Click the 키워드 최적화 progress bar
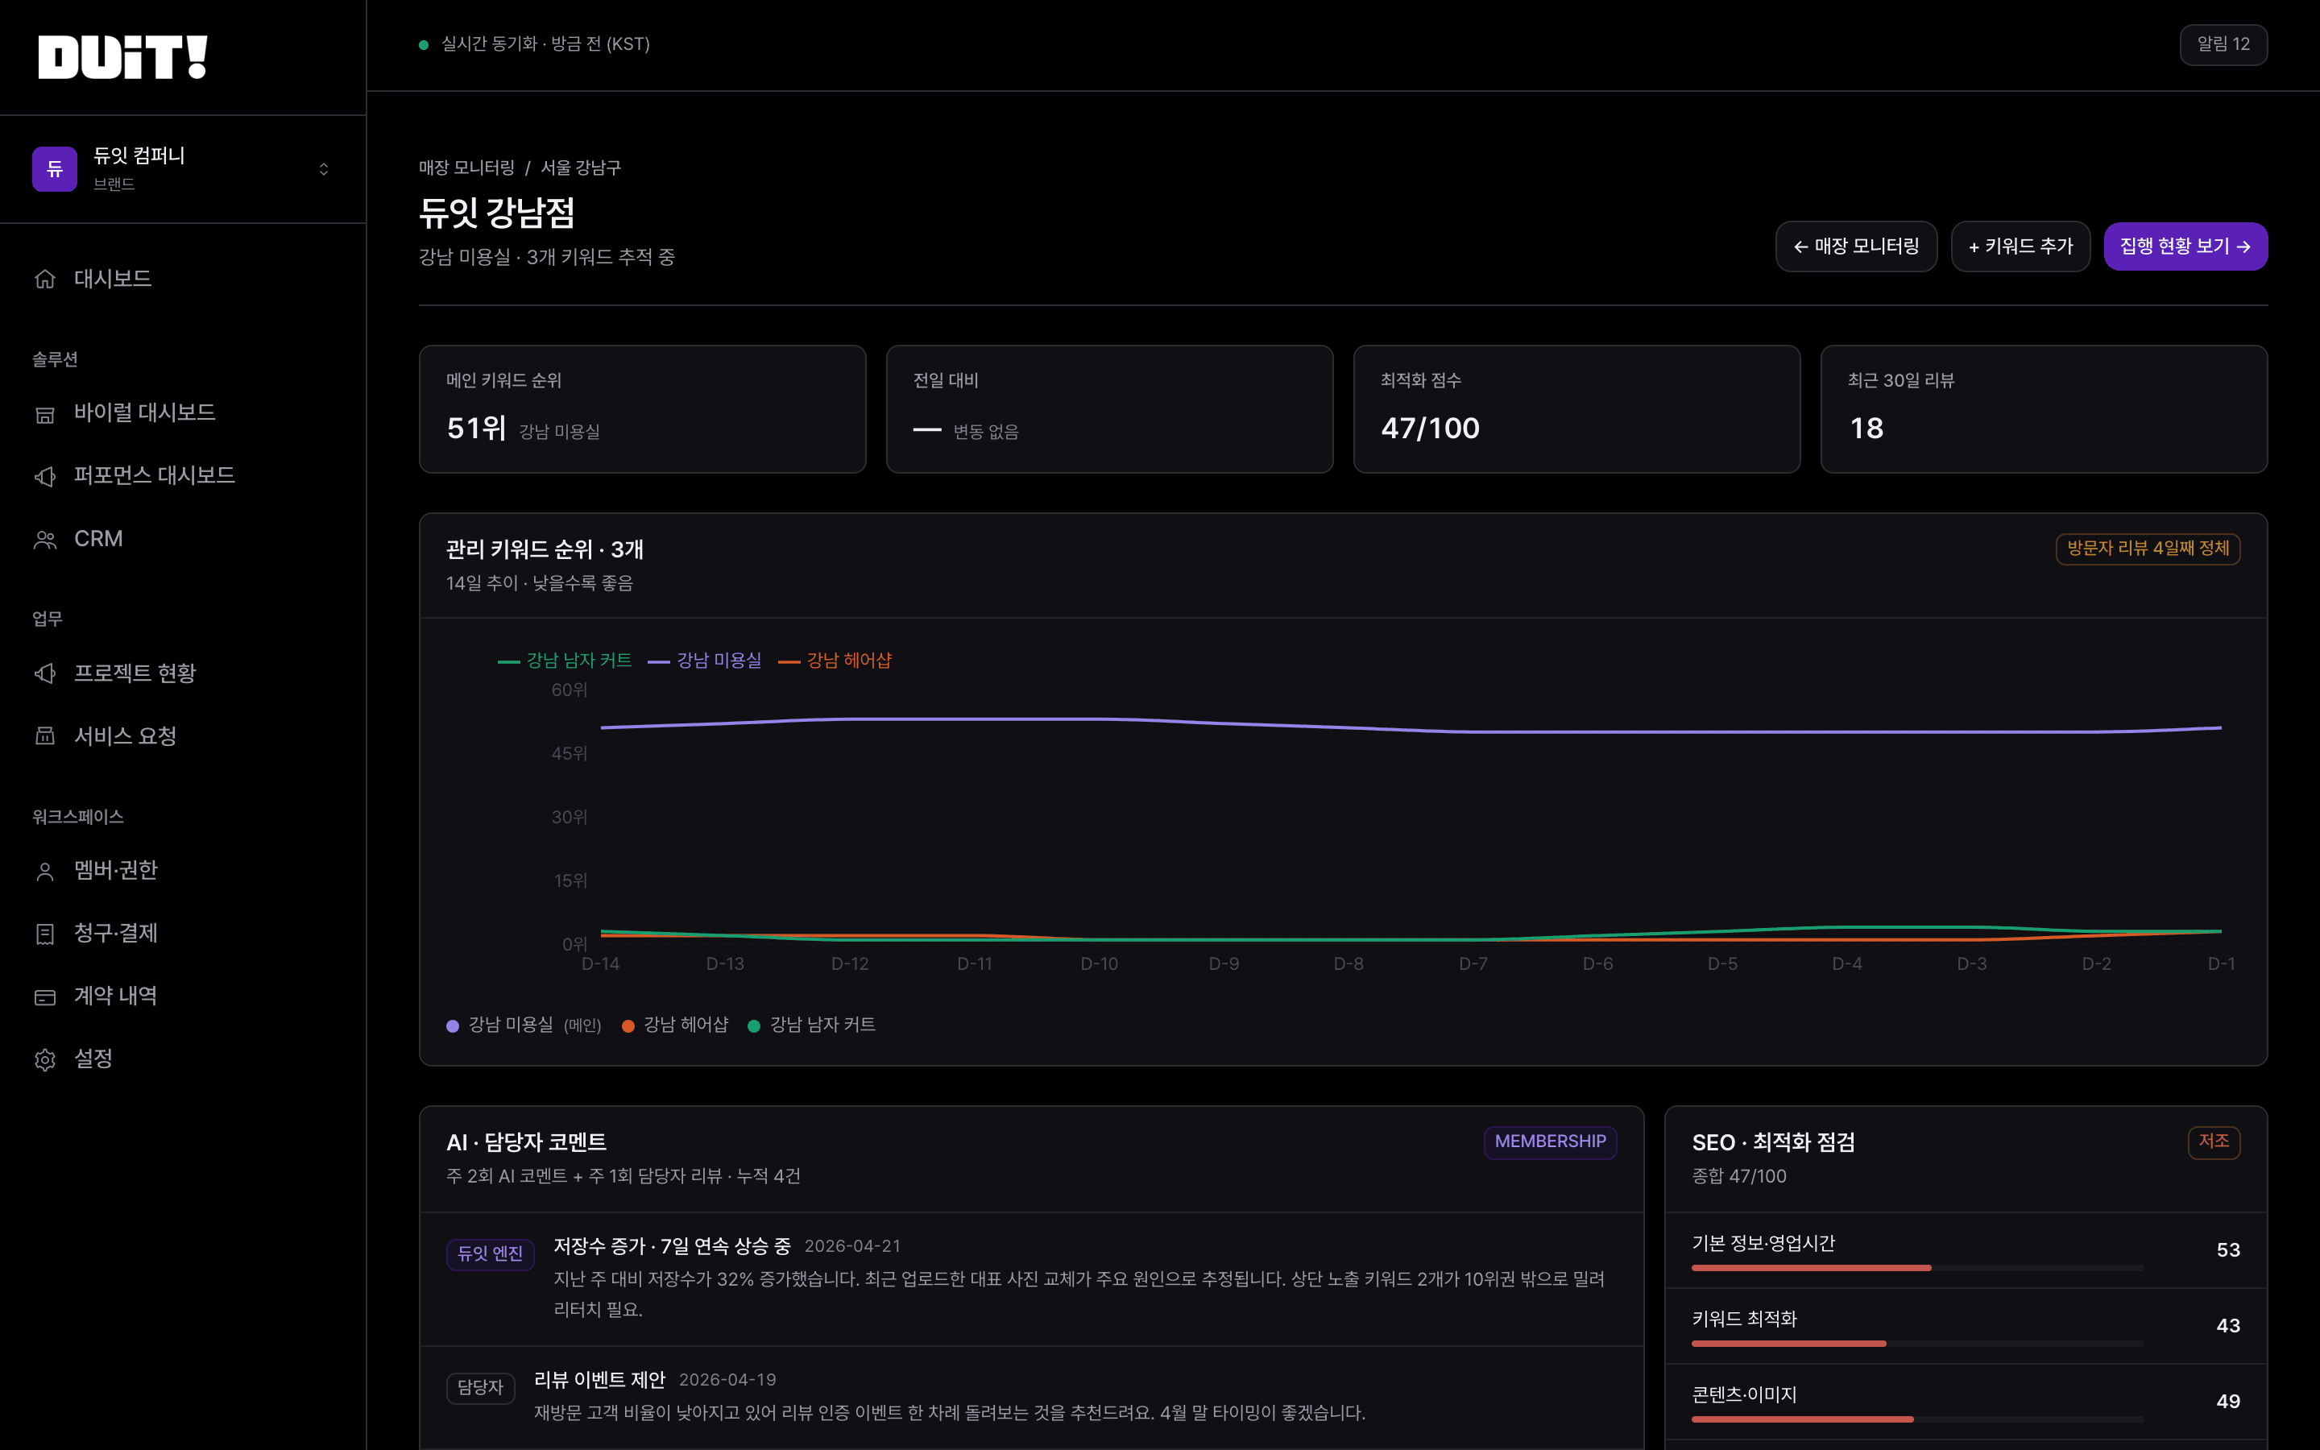2320x1450 pixels. [x=1917, y=1344]
